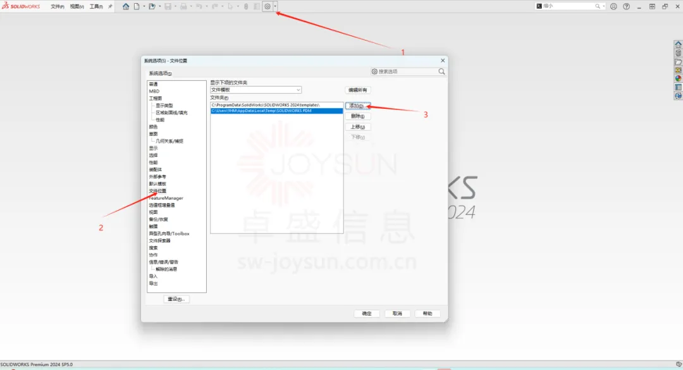Open the Design Library task pane icon
Image resolution: width=683 pixels, height=370 pixels.
coord(678,53)
